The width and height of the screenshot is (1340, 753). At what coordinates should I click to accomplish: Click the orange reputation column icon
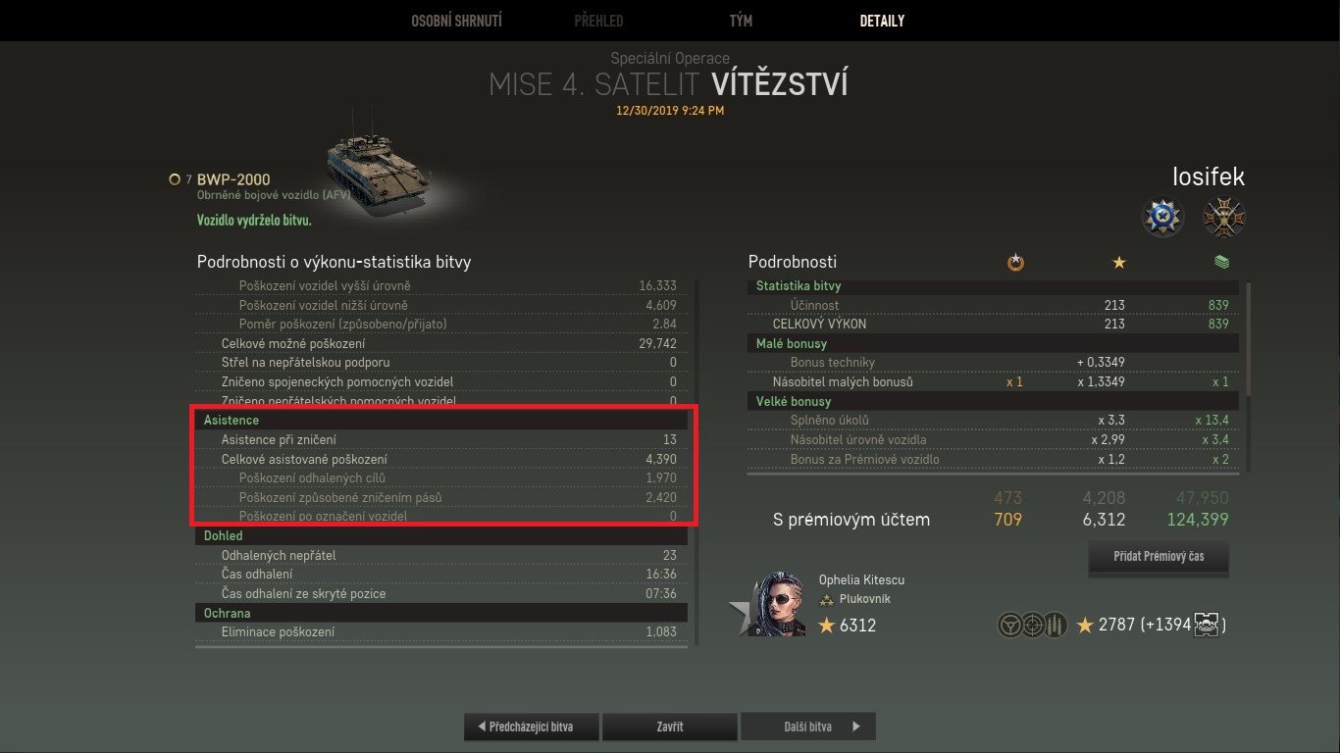click(x=1015, y=263)
